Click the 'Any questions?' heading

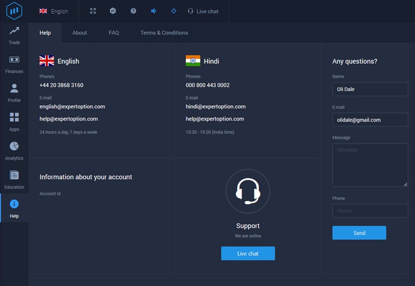[x=355, y=62]
